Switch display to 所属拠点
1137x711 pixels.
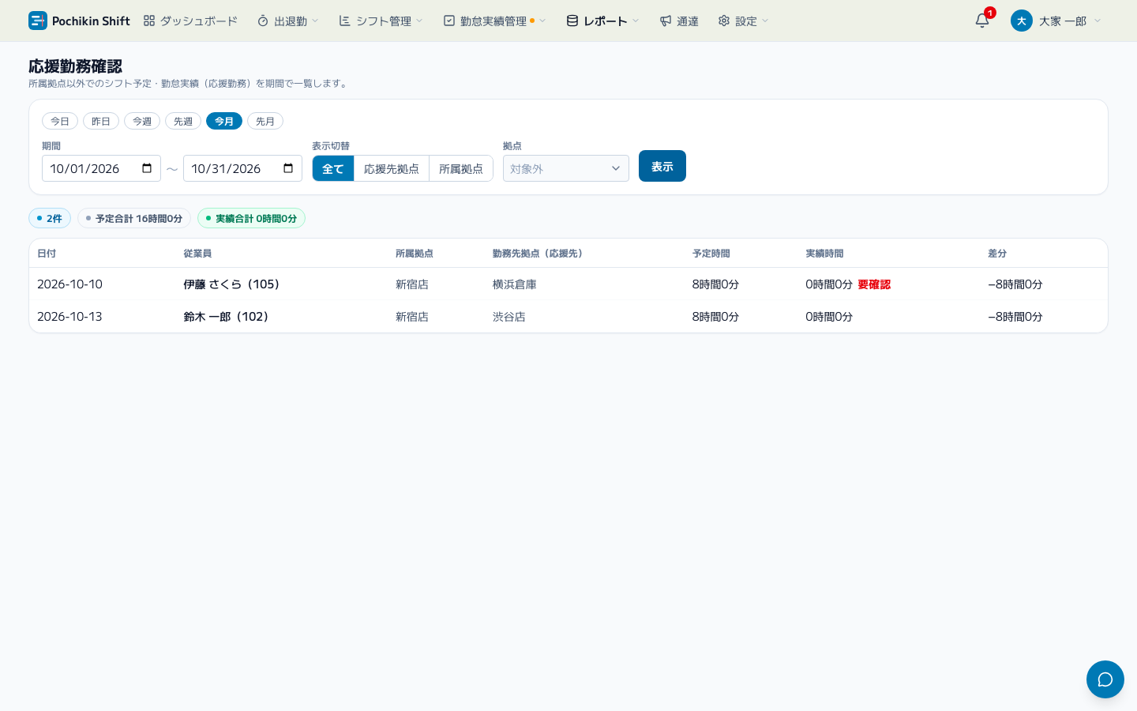[461, 168]
